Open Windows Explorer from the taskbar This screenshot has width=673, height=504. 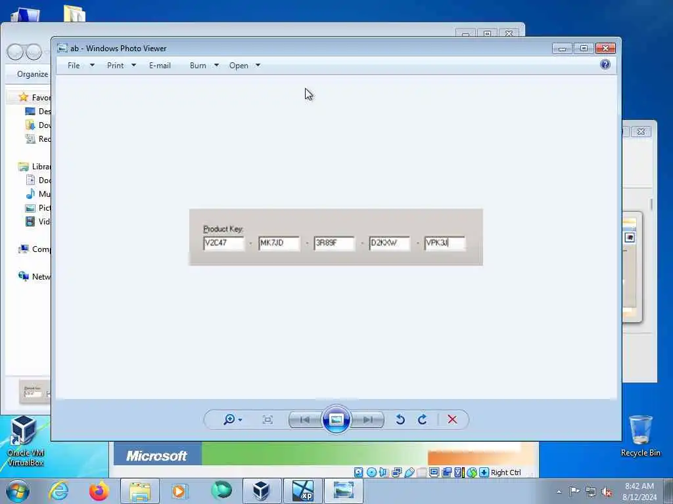tap(140, 491)
